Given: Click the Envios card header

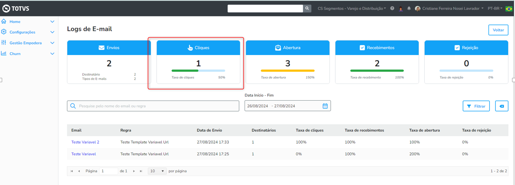Looking at the screenshot, I should coord(109,48).
